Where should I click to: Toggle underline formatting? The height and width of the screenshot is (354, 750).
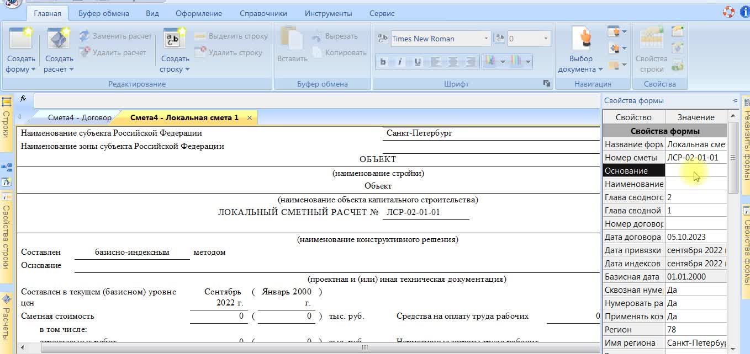point(418,62)
